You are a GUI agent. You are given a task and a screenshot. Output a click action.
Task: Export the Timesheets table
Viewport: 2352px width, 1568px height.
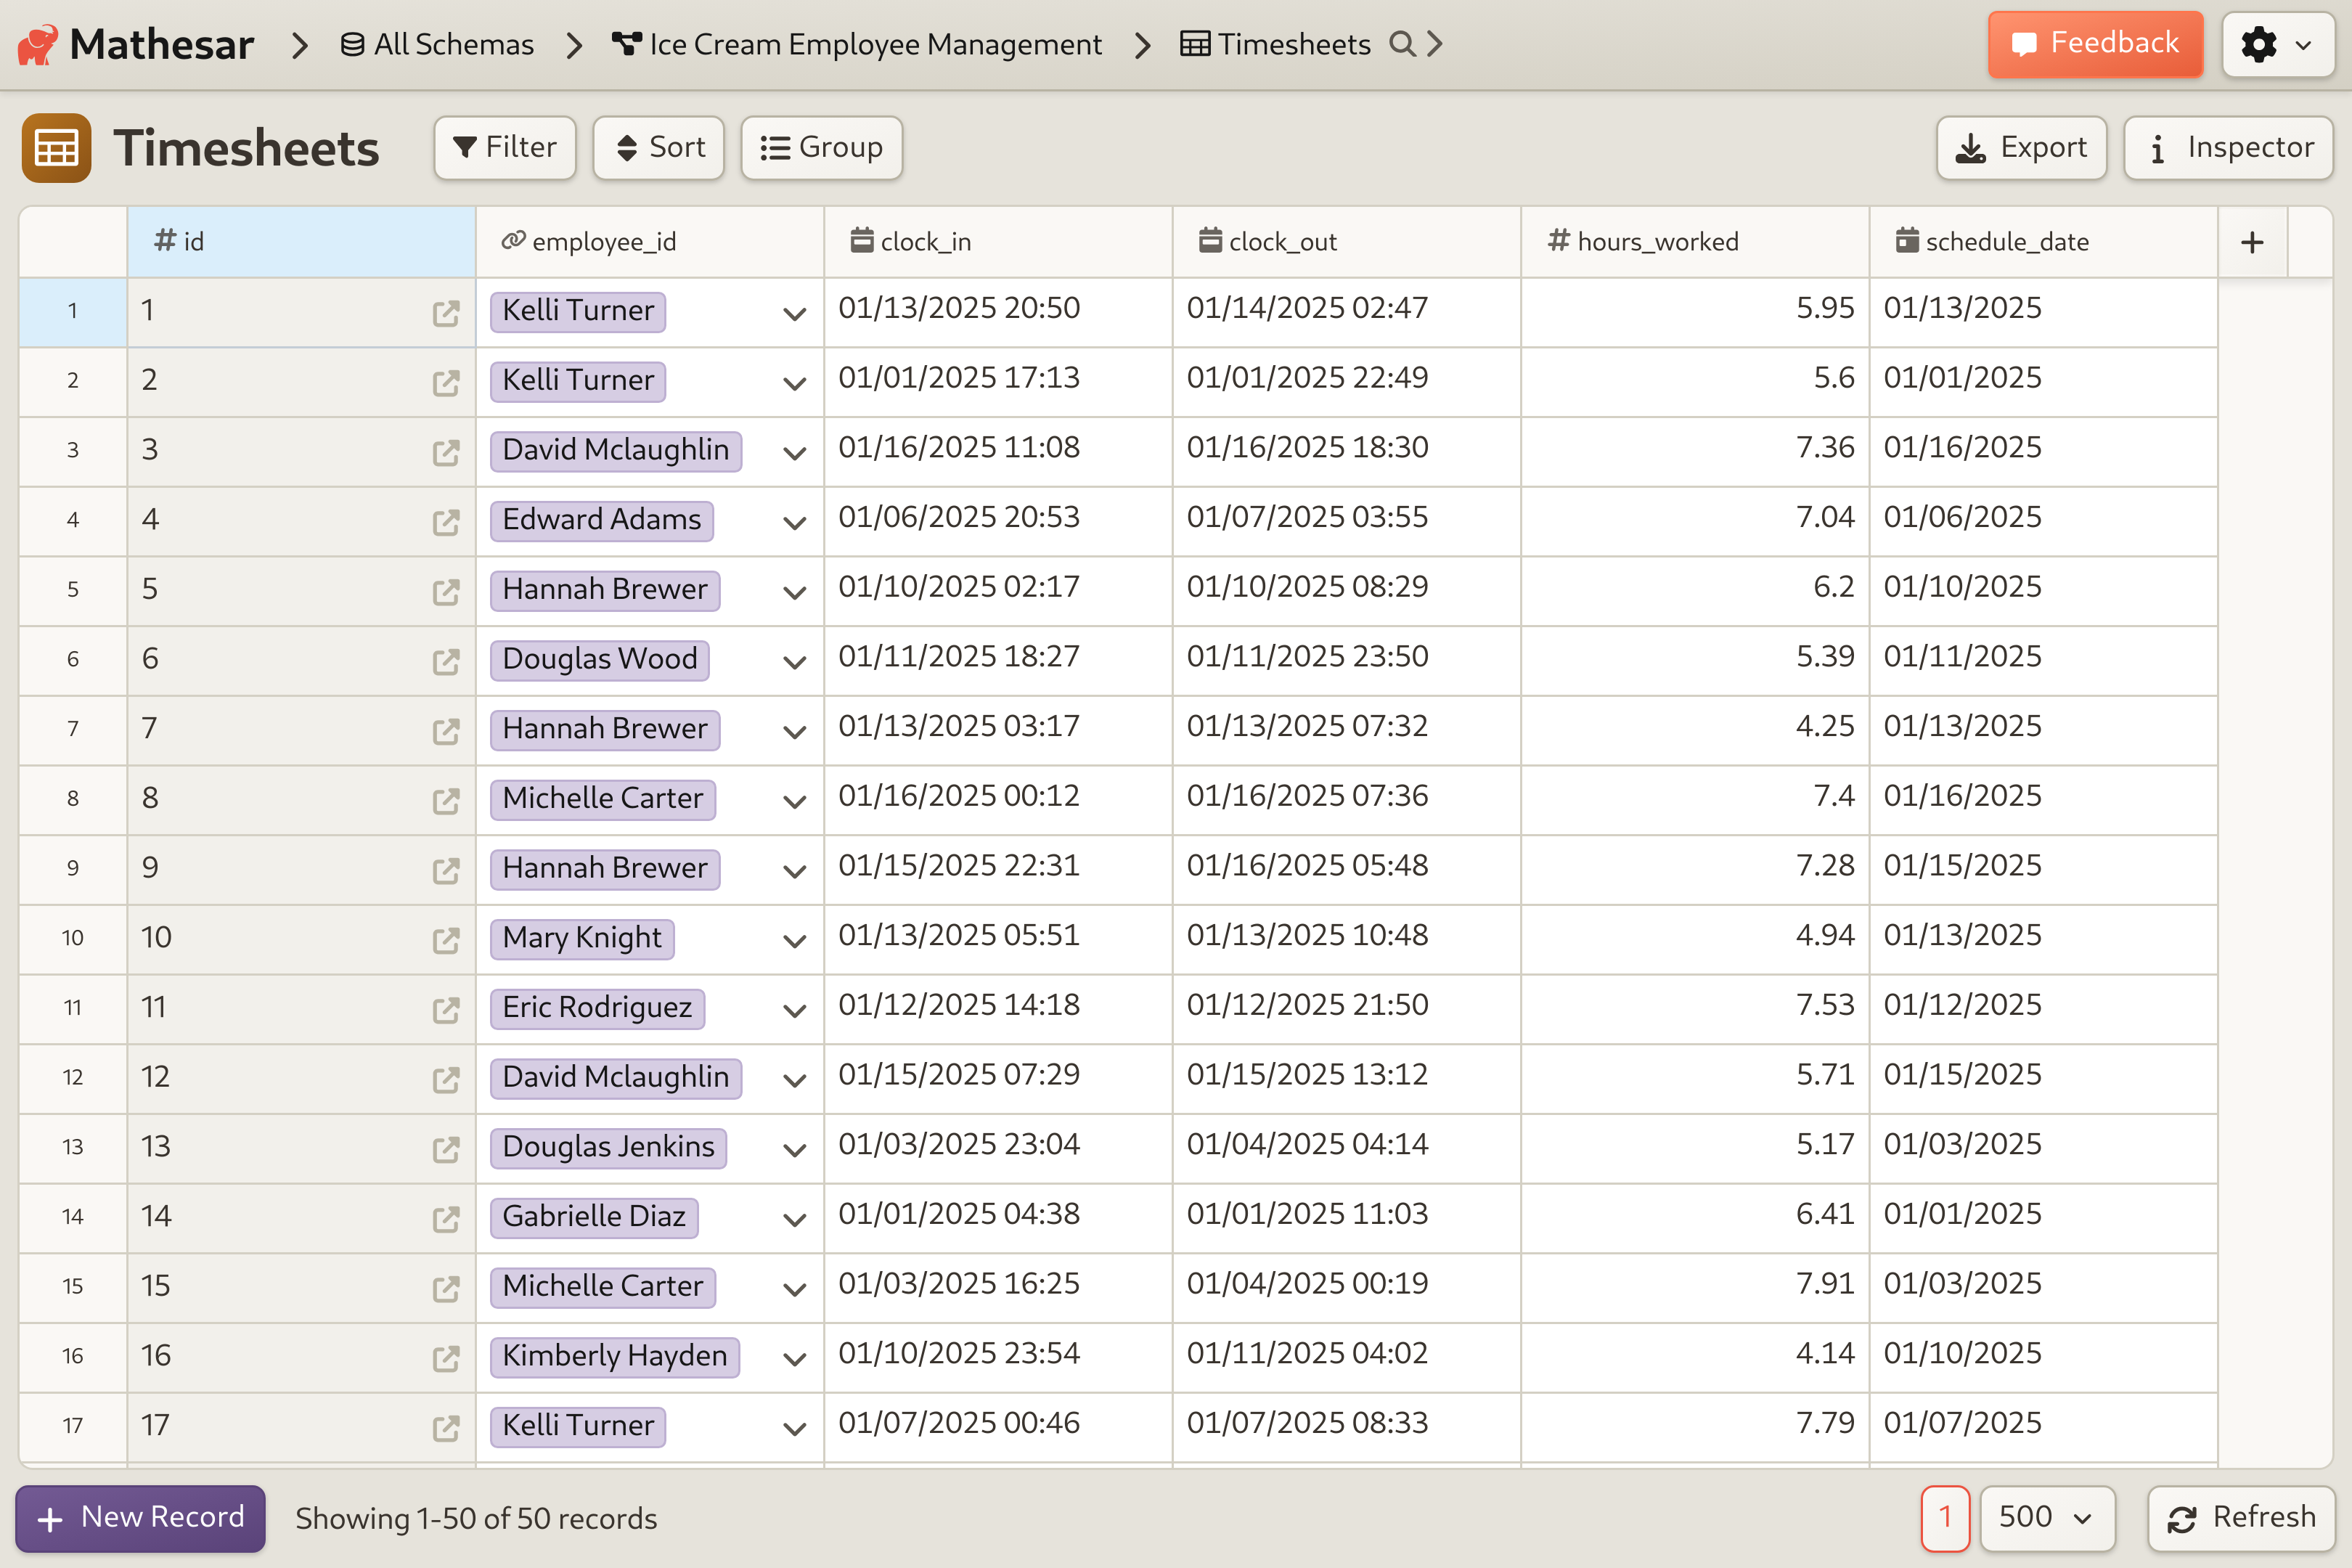2021,148
